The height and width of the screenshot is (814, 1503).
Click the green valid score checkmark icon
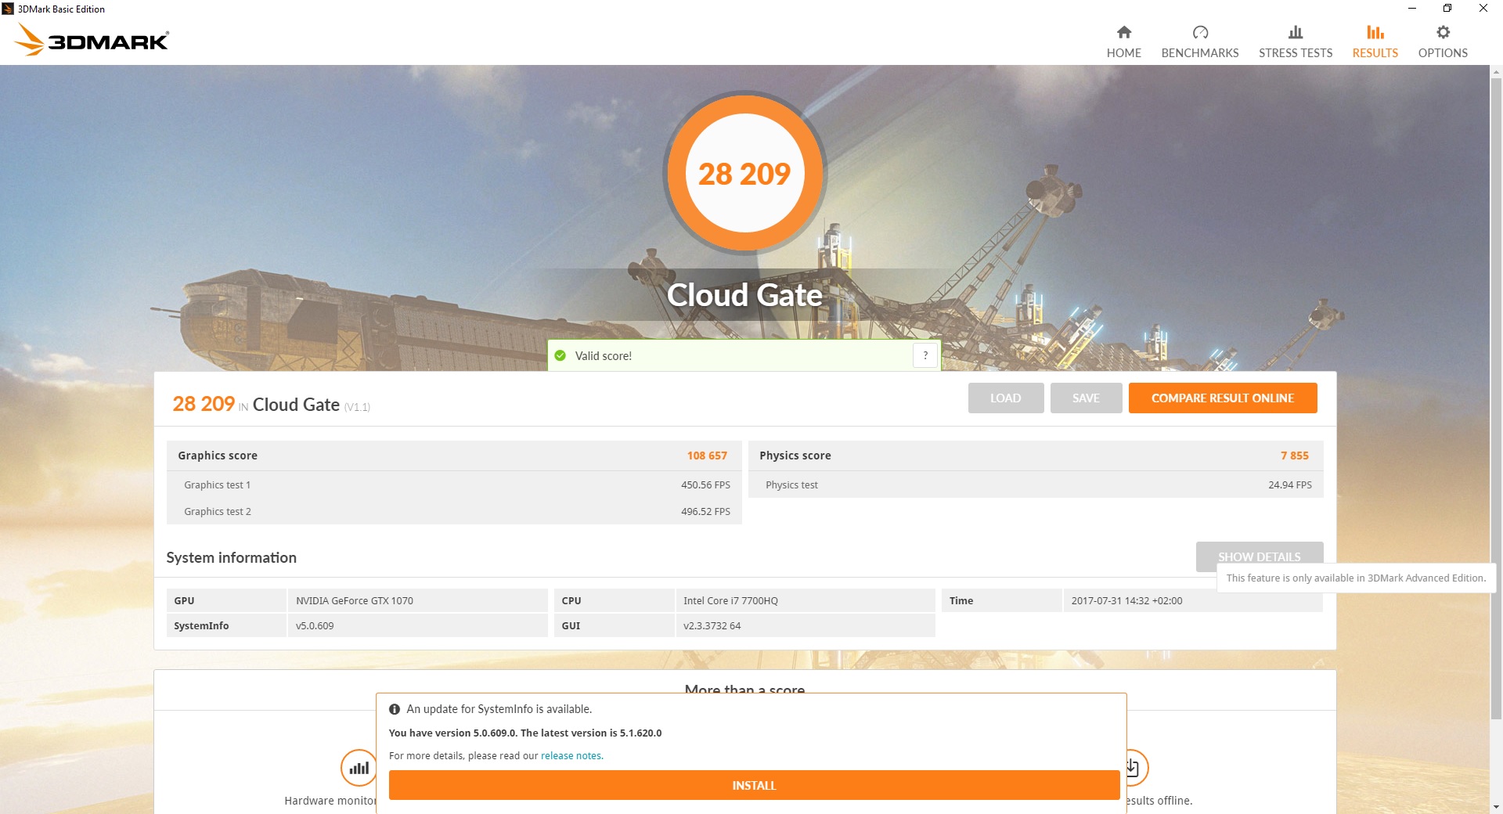pyautogui.click(x=560, y=355)
